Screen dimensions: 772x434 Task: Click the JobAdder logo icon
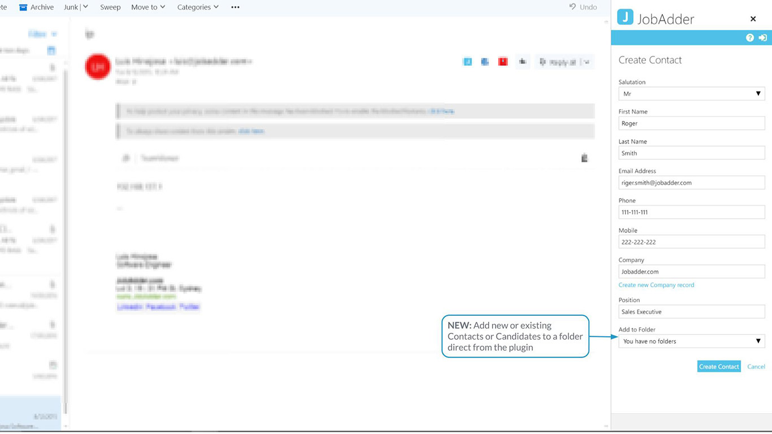tap(625, 17)
